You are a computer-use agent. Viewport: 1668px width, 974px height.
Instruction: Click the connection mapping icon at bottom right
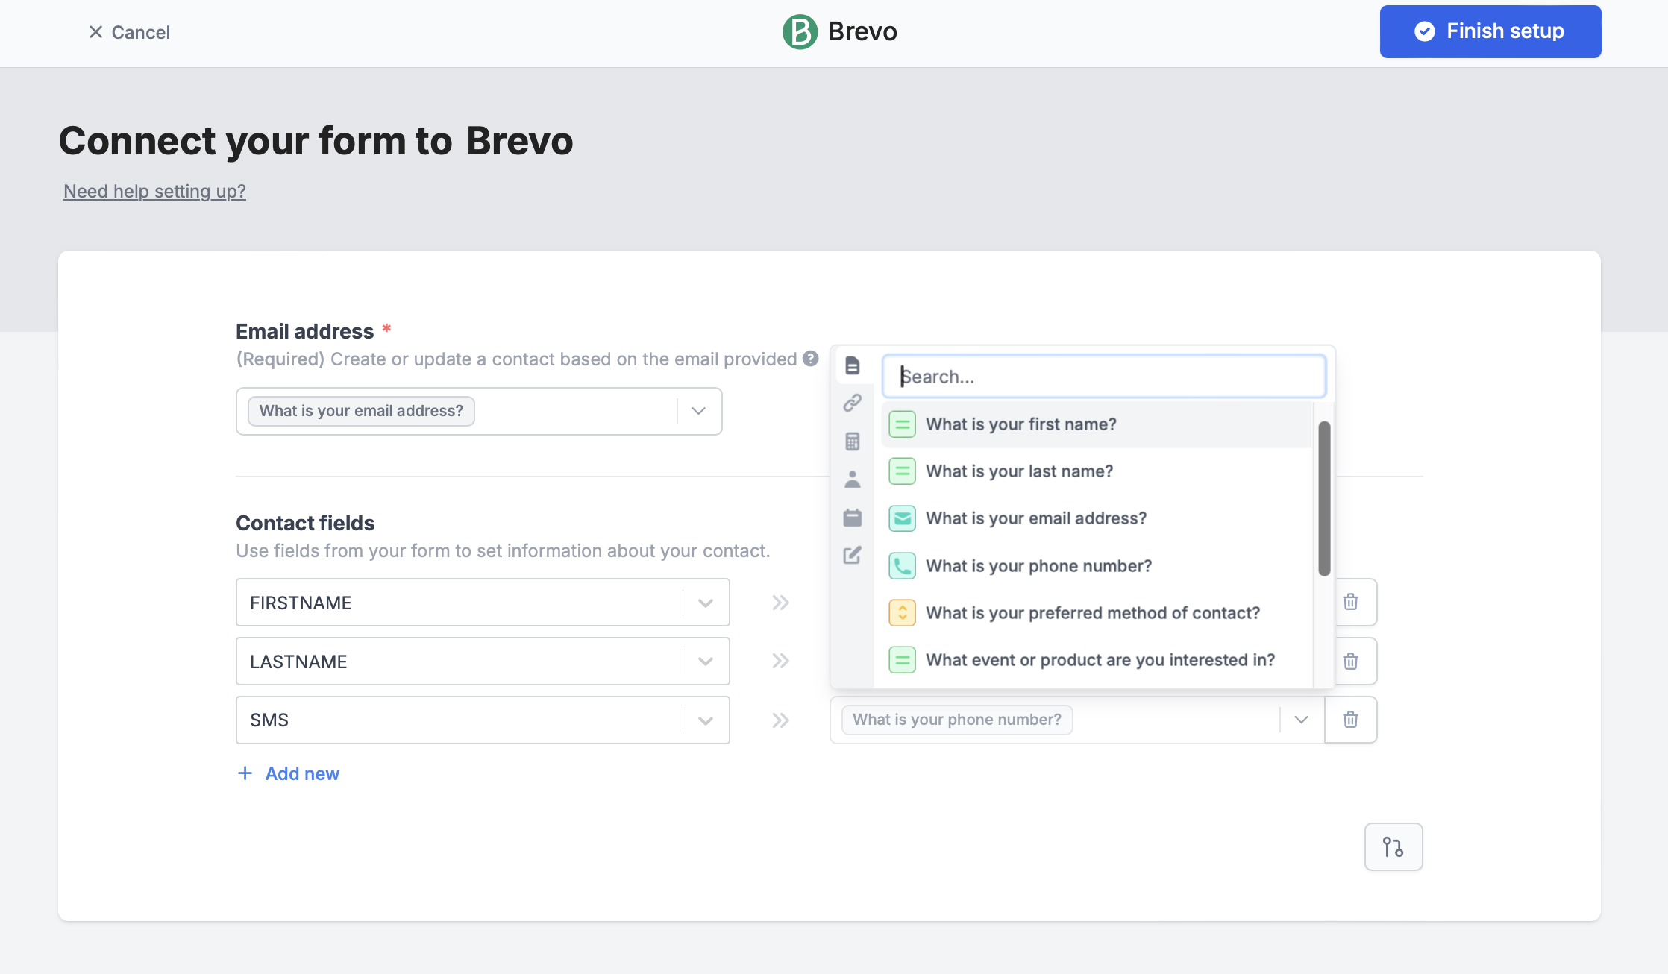click(x=1393, y=846)
